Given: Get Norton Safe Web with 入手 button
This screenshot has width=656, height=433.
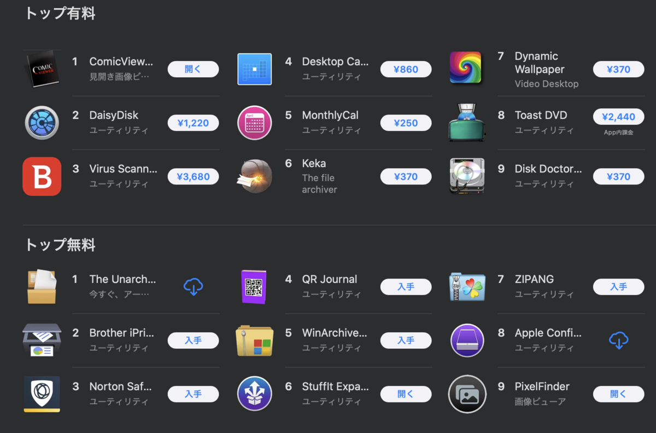Looking at the screenshot, I should [x=193, y=394].
